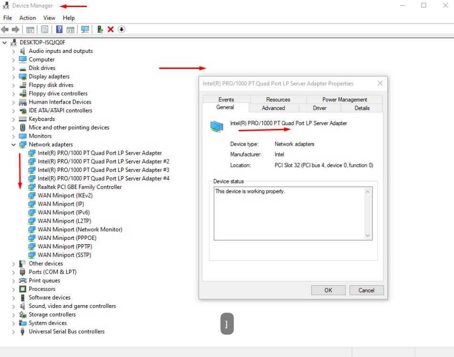Click the Monitors category icon

click(22, 136)
